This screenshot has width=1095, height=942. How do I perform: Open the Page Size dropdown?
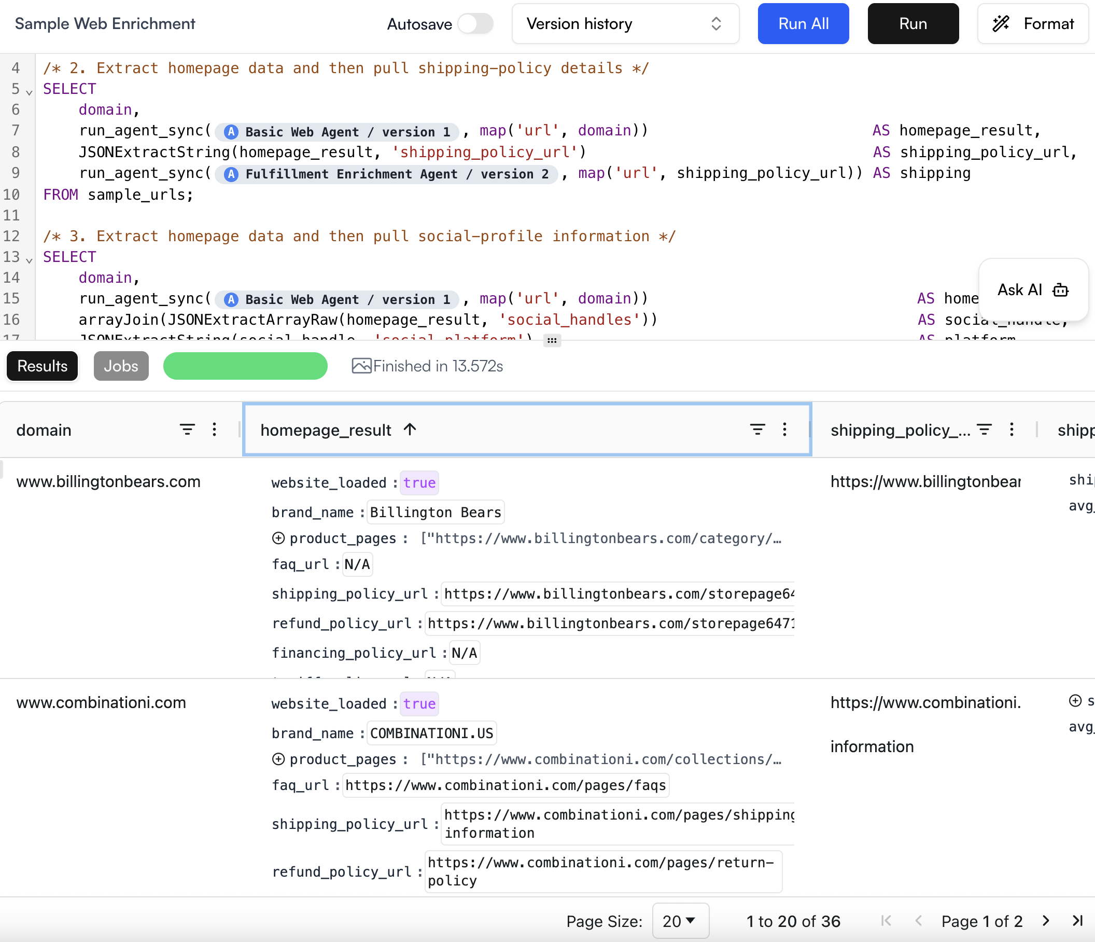680,921
